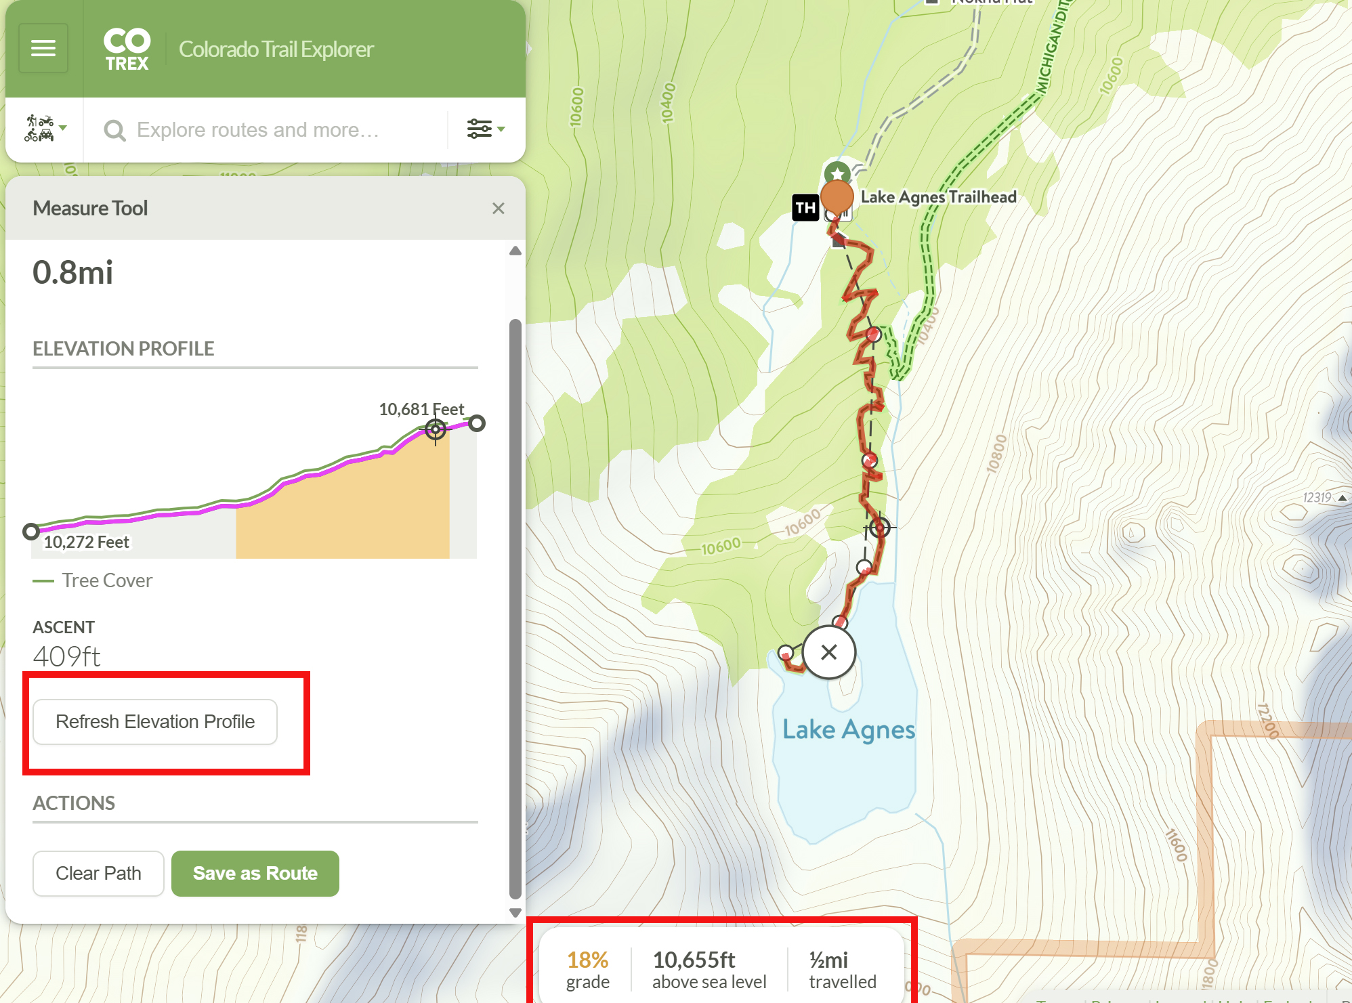The height and width of the screenshot is (1003, 1352).
Task: Click the panel scrollbar up arrow
Action: point(515,251)
